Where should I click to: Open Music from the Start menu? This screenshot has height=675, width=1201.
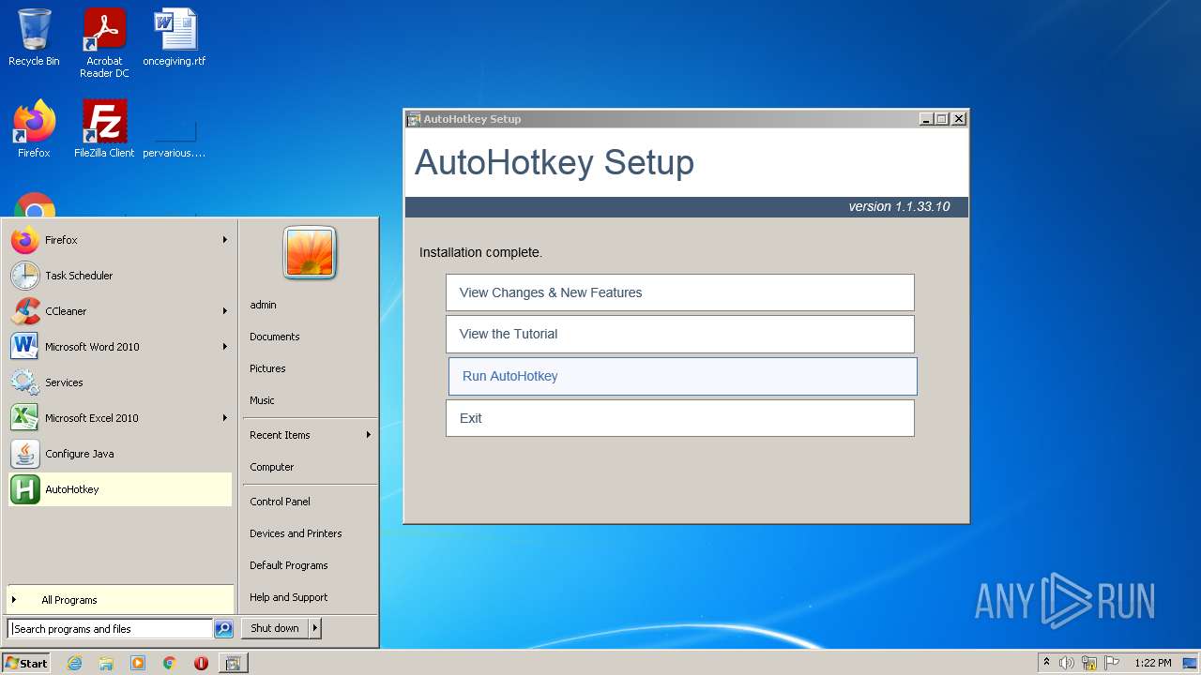pyautogui.click(x=310, y=400)
